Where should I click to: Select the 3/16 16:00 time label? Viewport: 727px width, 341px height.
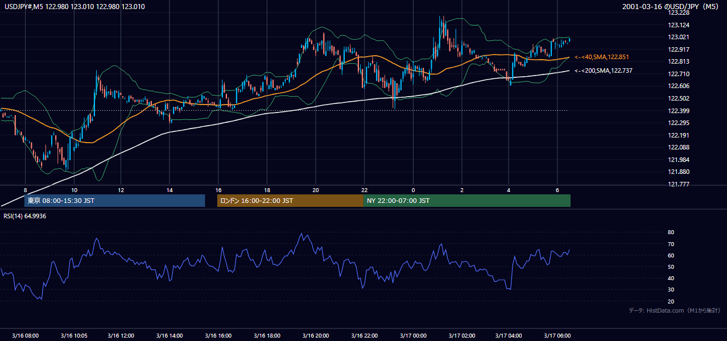point(218,336)
